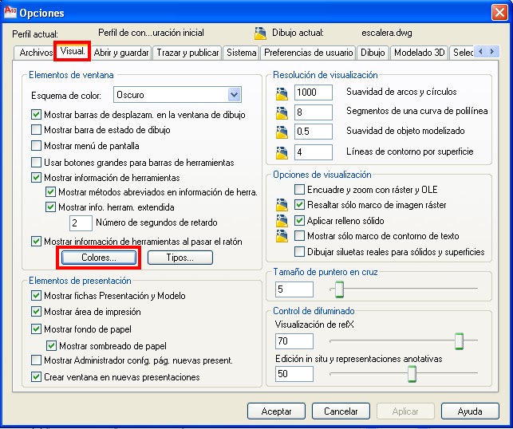513x429 pixels.
Task: Toggle Mostrar sombreado de papel
Action: pos(51,345)
